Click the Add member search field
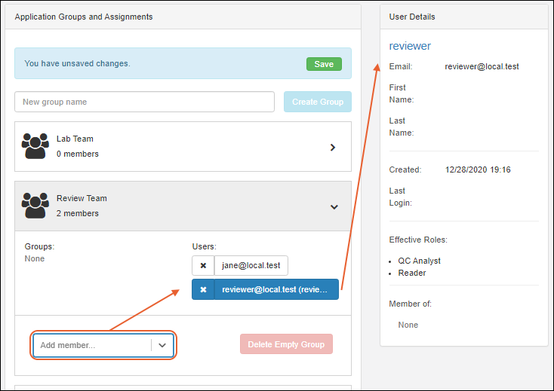This screenshot has height=391, width=554. [x=92, y=345]
